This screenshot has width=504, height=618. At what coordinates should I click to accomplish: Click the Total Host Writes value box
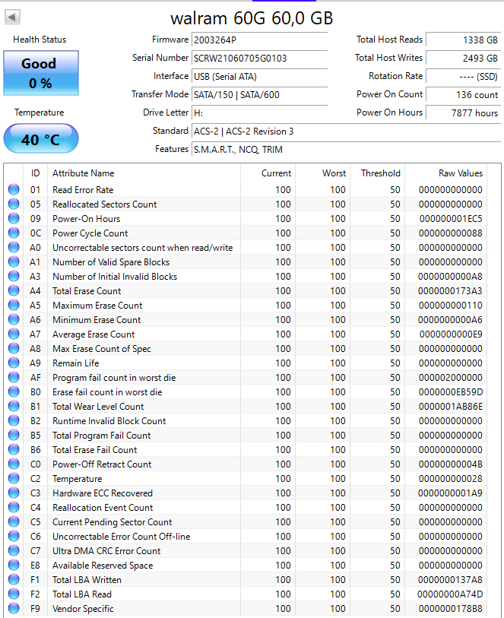pos(463,58)
